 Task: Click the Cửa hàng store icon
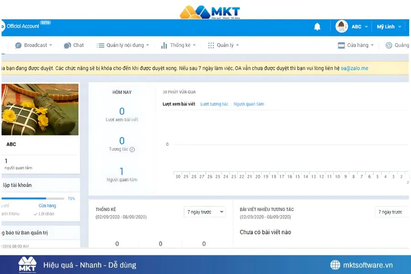click(x=341, y=45)
